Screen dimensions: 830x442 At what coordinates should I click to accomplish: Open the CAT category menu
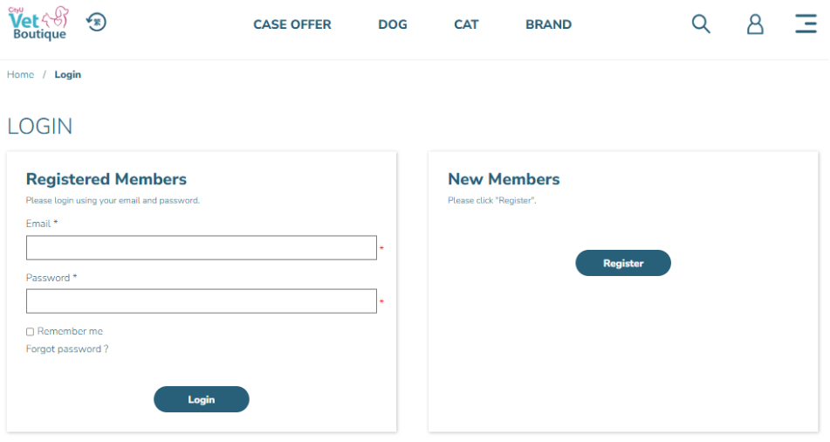click(x=466, y=24)
